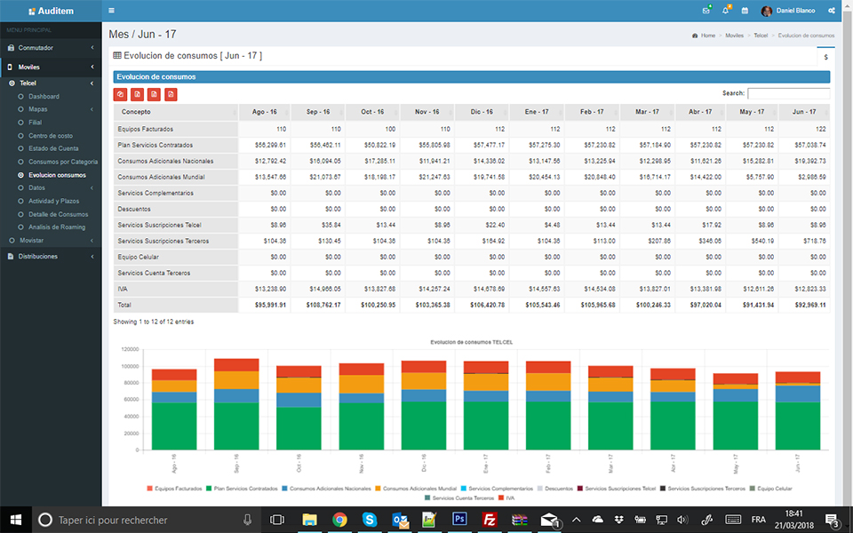Toggle the sidebar hamburger menu
Viewport: 853px width, 533px height.
tap(112, 11)
